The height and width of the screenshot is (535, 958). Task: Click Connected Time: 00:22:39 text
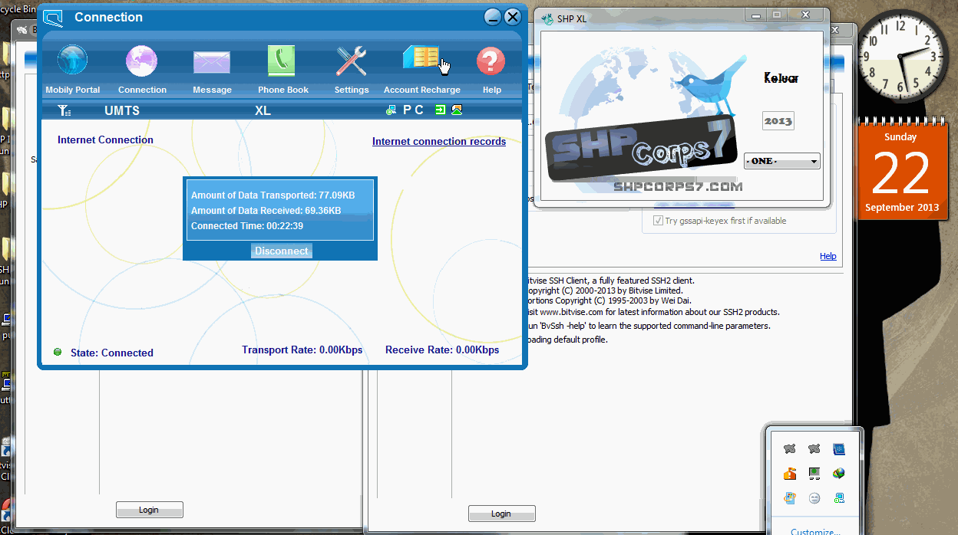pyautogui.click(x=247, y=226)
